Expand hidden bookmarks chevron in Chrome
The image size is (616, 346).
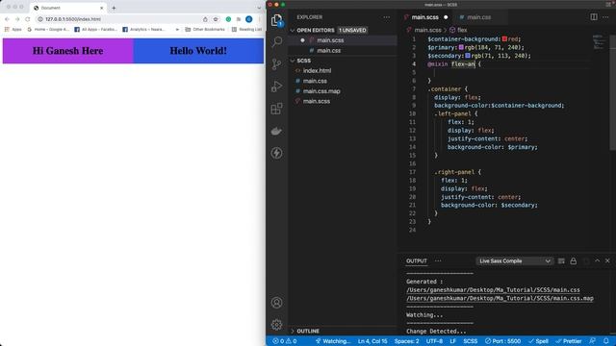tap(177, 30)
